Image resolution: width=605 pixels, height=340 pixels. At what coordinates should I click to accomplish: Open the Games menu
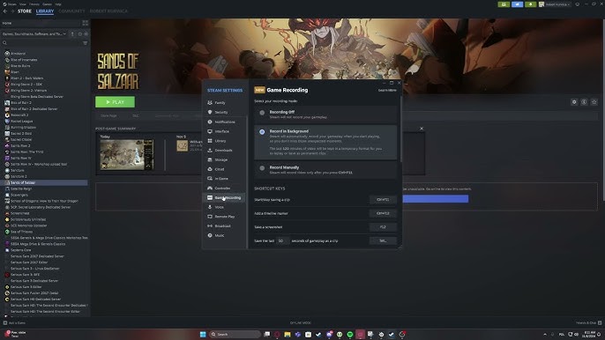(x=47, y=4)
